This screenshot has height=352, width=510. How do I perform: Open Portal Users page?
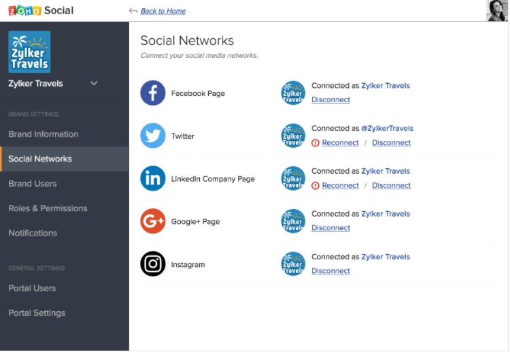coord(32,288)
